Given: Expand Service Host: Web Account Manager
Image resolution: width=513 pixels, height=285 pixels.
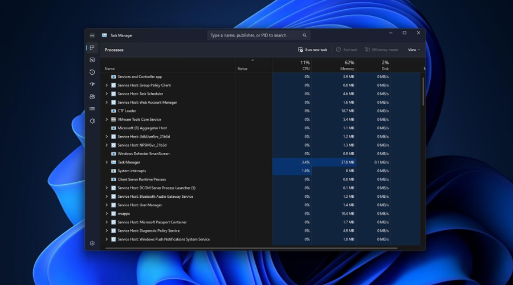Looking at the screenshot, I should [x=107, y=103].
